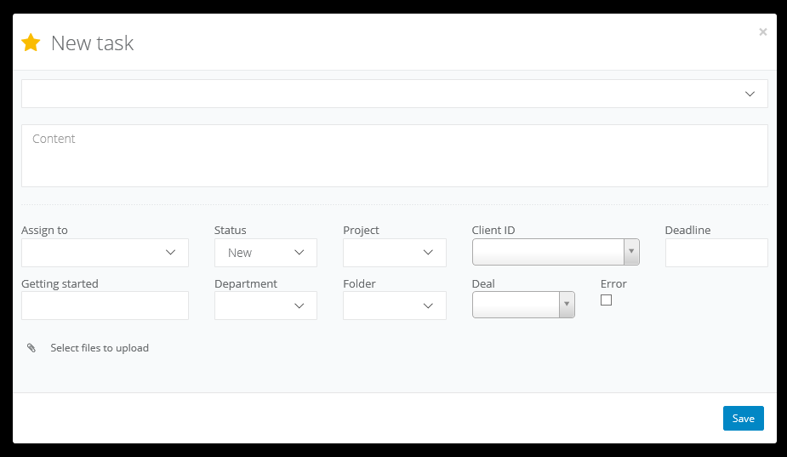Click the New task heading text
Screen dimensions: 787x457
pos(92,43)
